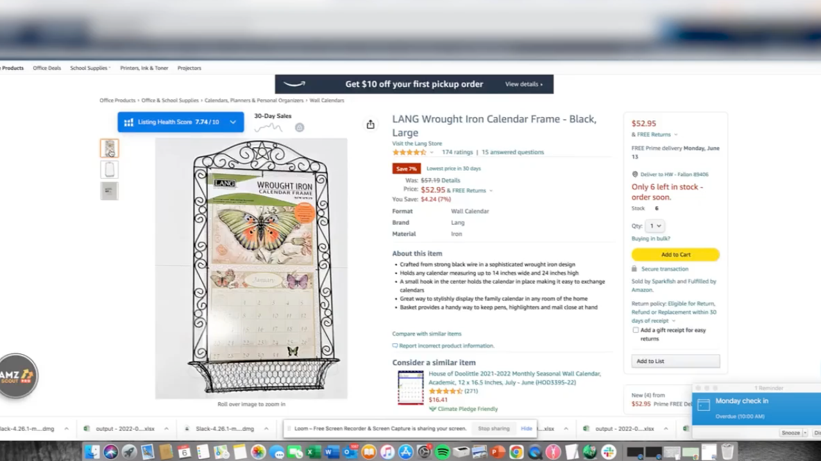
Task: Click the yellow Add to Cart button
Action: [675, 254]
